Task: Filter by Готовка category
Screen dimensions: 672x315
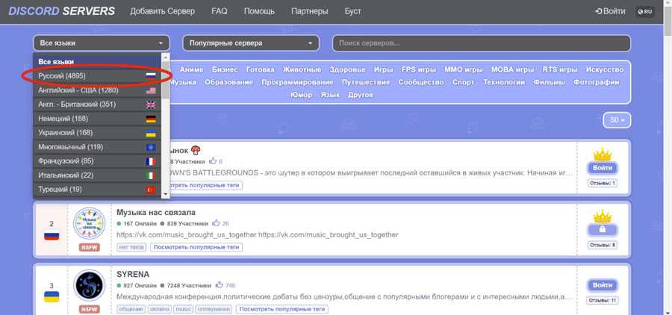Action: 260,69
